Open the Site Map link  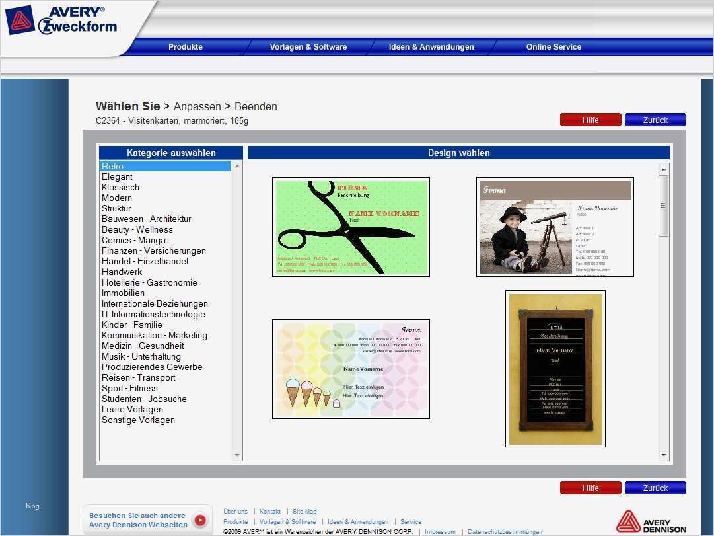pyautogui.click(x=304, y=511)
